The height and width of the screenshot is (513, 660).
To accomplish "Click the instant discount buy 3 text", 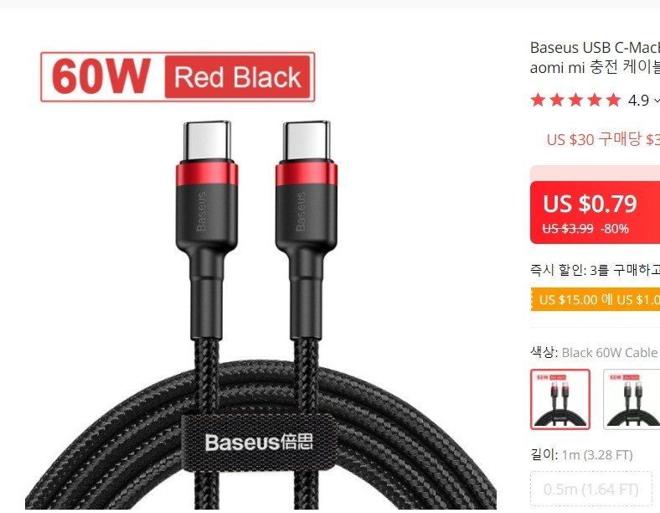I will click(595, 270).
